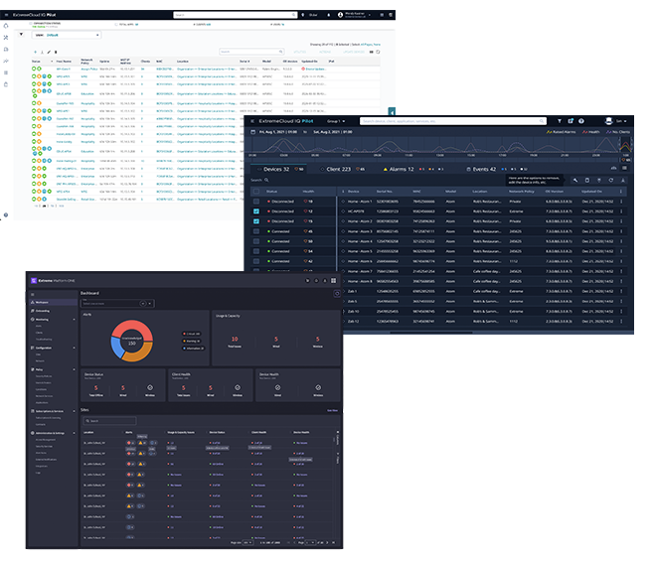Click Subscriptions & Services in Platform ONE sidebar

pos(50,411)
